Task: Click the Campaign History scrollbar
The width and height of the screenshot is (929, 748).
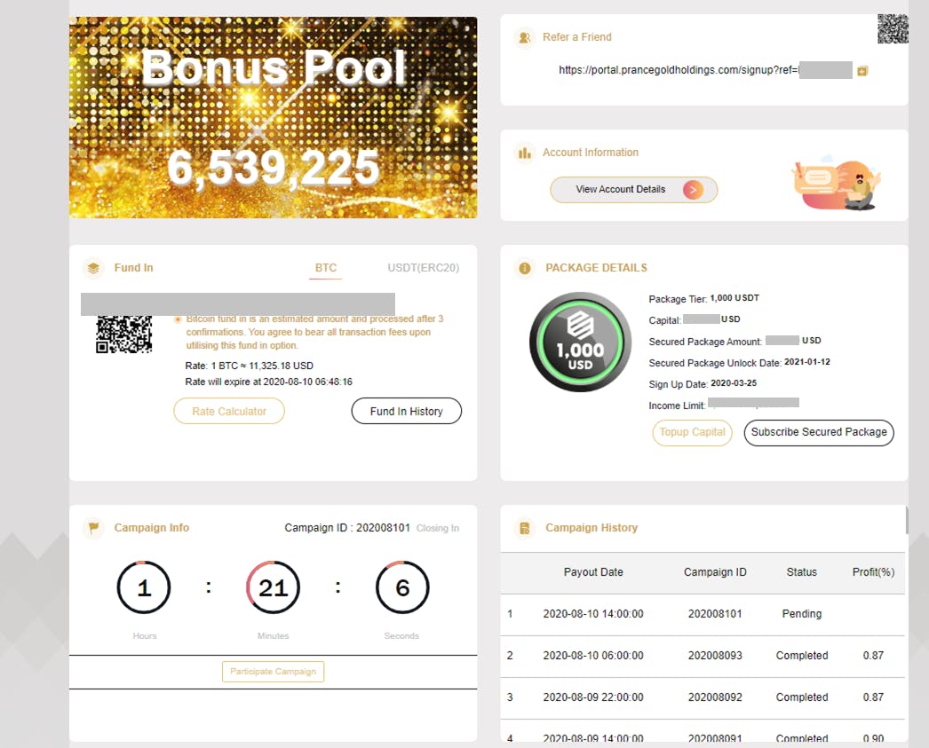Action: click(906, 521)
